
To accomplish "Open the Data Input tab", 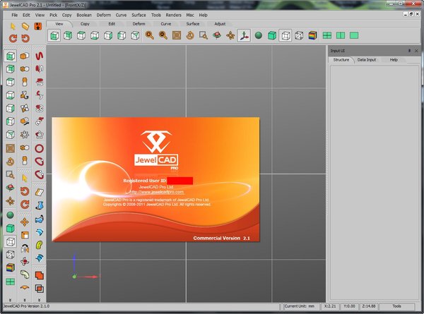I will point(366,60).
